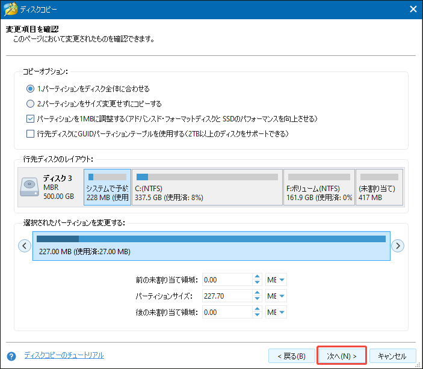Select option 1 fit partitions to entire disk

pyautogui.click(x=30, y=89)
